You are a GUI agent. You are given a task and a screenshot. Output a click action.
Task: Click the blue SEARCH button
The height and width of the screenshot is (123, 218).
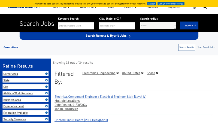point(189,25)
